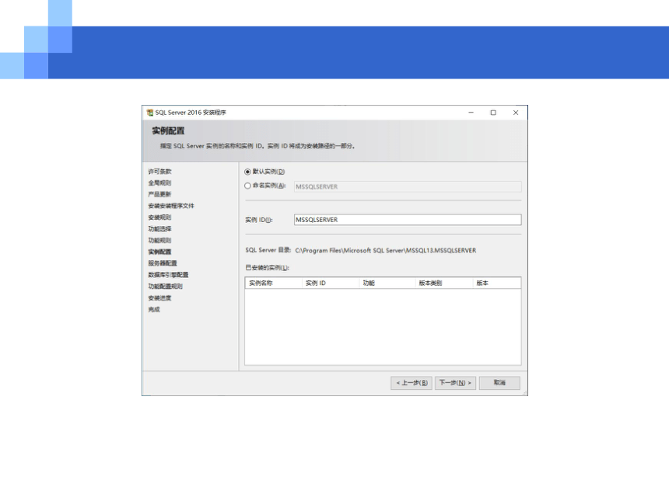Click the 实例 ID input field
Screen dimensions: 669x501
pyautogui.click(x=408, y=220)
